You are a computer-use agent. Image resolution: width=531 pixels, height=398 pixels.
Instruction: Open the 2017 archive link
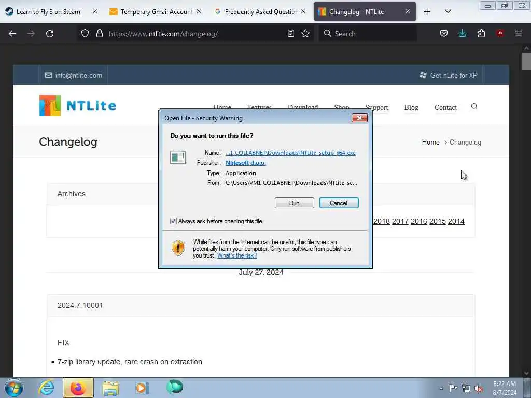tap(400, 221)
